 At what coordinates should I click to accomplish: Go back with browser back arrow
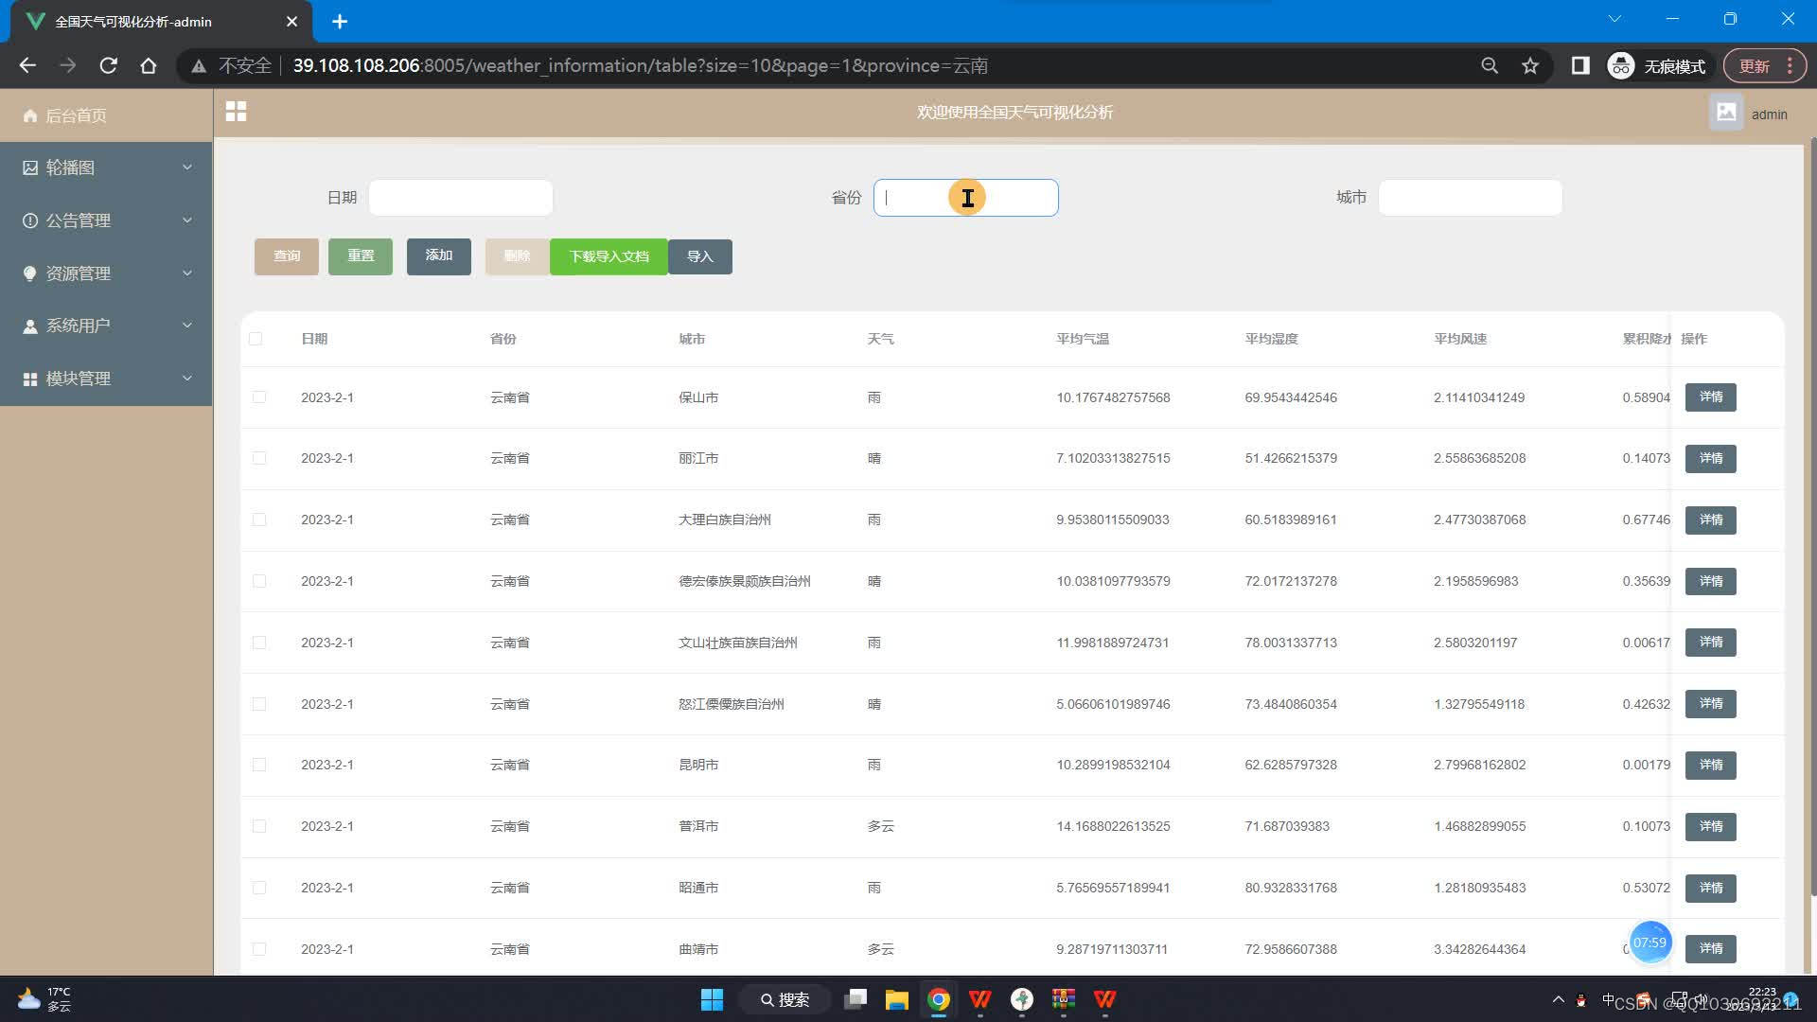point(27,65)
